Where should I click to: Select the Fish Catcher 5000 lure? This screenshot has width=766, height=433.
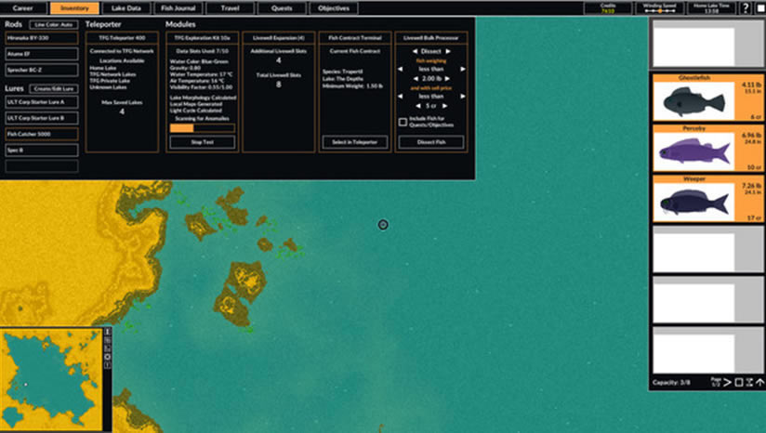[x=41, y=135]
